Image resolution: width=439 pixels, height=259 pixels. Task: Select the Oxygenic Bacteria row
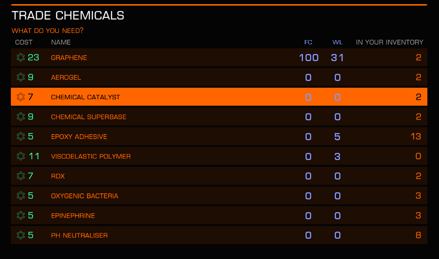219,195
